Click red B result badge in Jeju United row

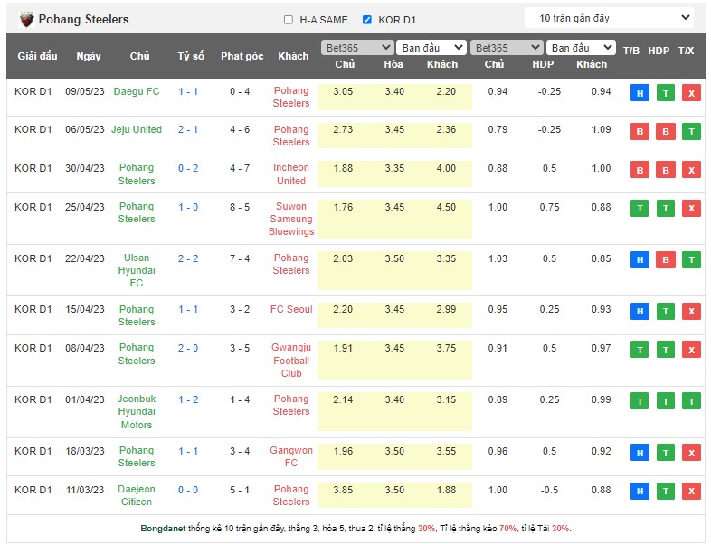click(640, 132)
